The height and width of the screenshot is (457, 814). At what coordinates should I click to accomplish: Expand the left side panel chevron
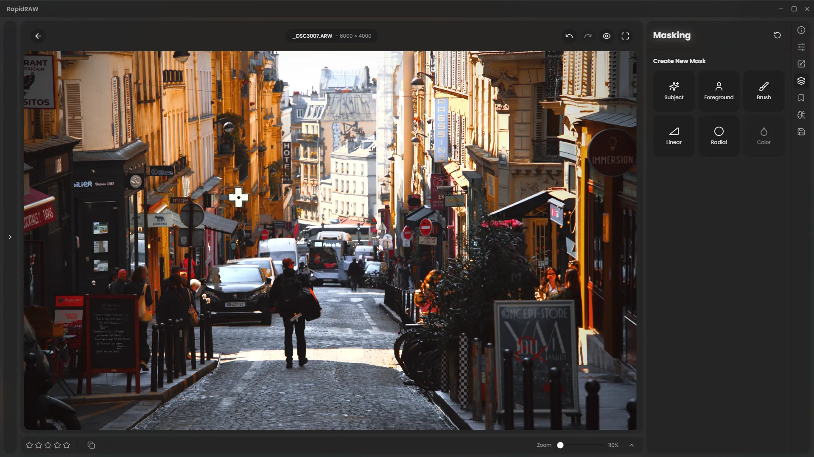point(10,237)
